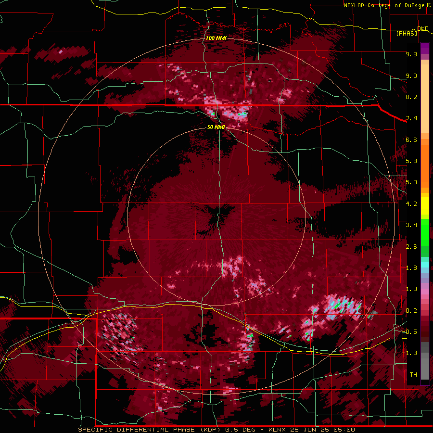Image resolution: width=433 pixels, height=433 pixels.
Task: Click the KLNX radar site identifier
Action: [x=277, y=430]
